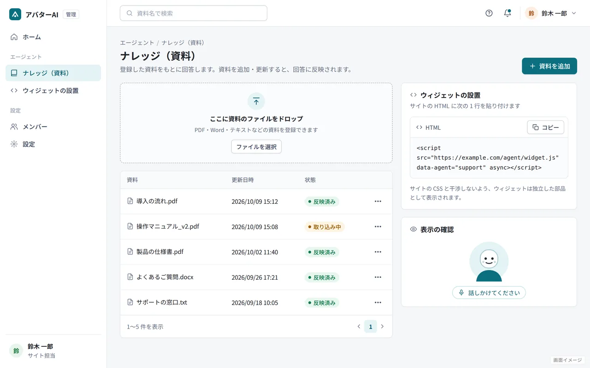Go to next page arrow

(x=382, y=327)
